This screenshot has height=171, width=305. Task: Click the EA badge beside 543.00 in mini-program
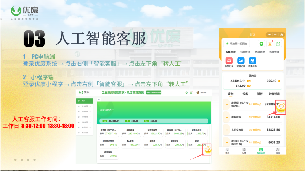[249, 86]
